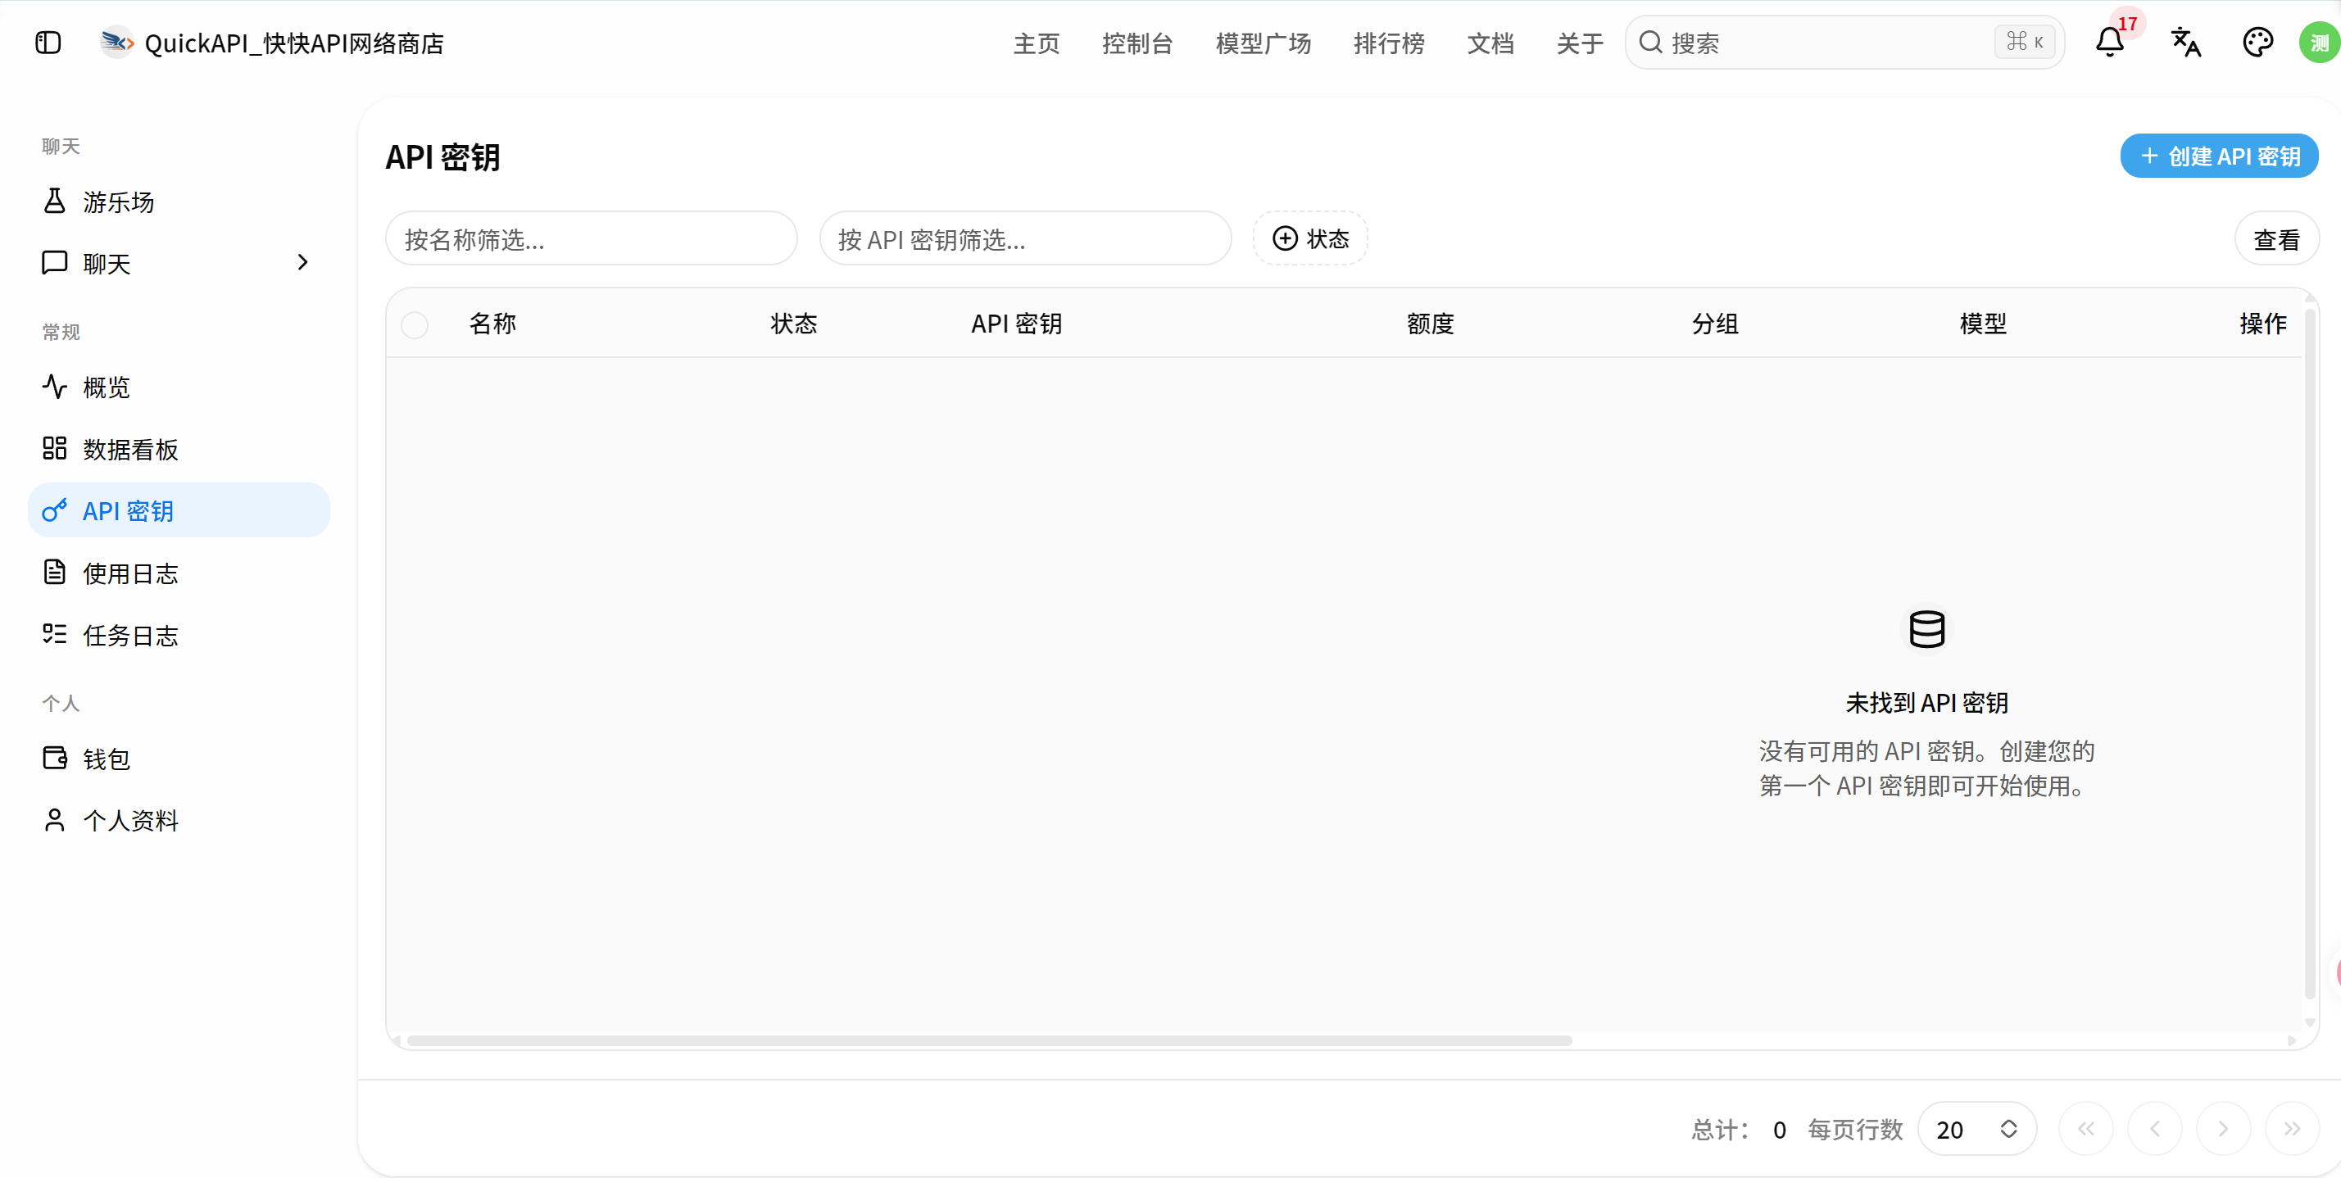Image resolution: width=2341 pixels, height=1178 pixels.
Task: Open 使用日志 usage logs
Action: pos(179,573)
